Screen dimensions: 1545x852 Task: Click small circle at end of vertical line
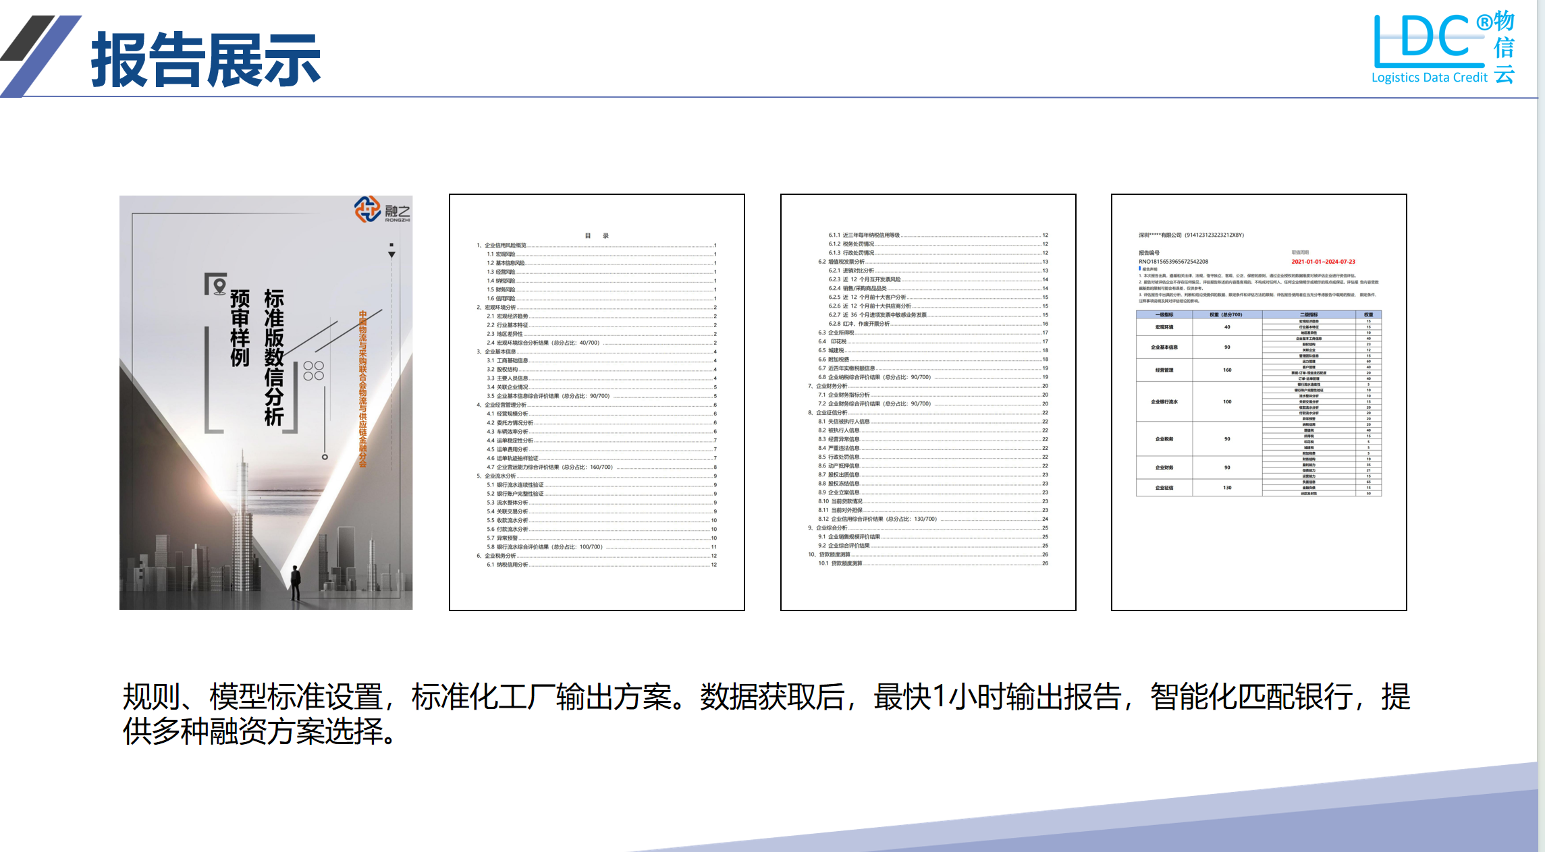pos(325,457)
